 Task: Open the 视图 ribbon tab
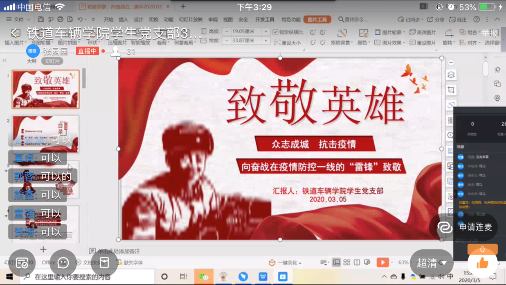pos(228,20)
